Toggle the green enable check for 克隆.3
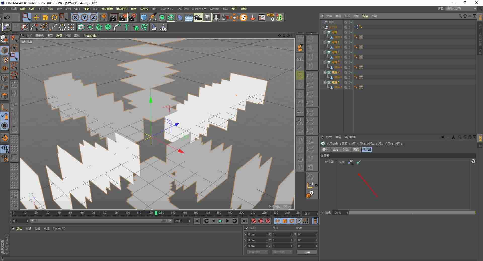This screenshot has width=483, height=261. click(351, 62)
